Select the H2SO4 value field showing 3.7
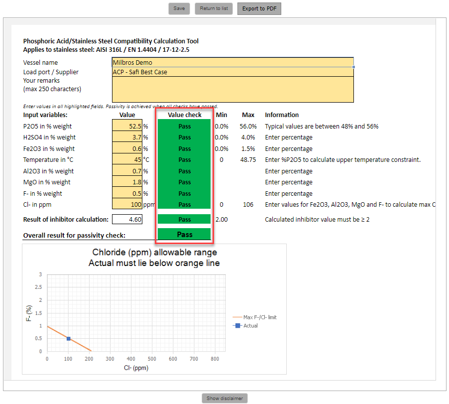 click(x=127, y=137)
